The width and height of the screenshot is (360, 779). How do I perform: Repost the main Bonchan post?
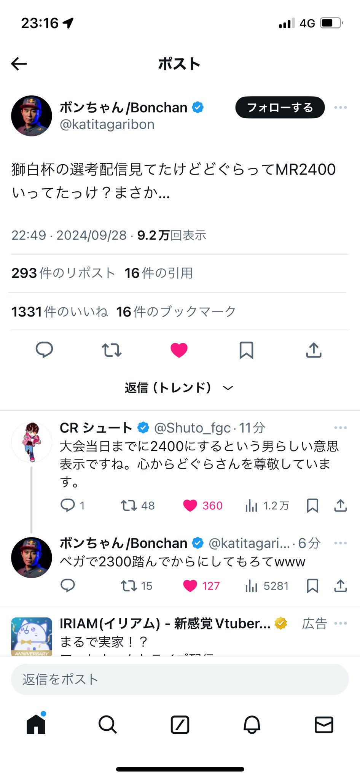click(x=112, y=350)
